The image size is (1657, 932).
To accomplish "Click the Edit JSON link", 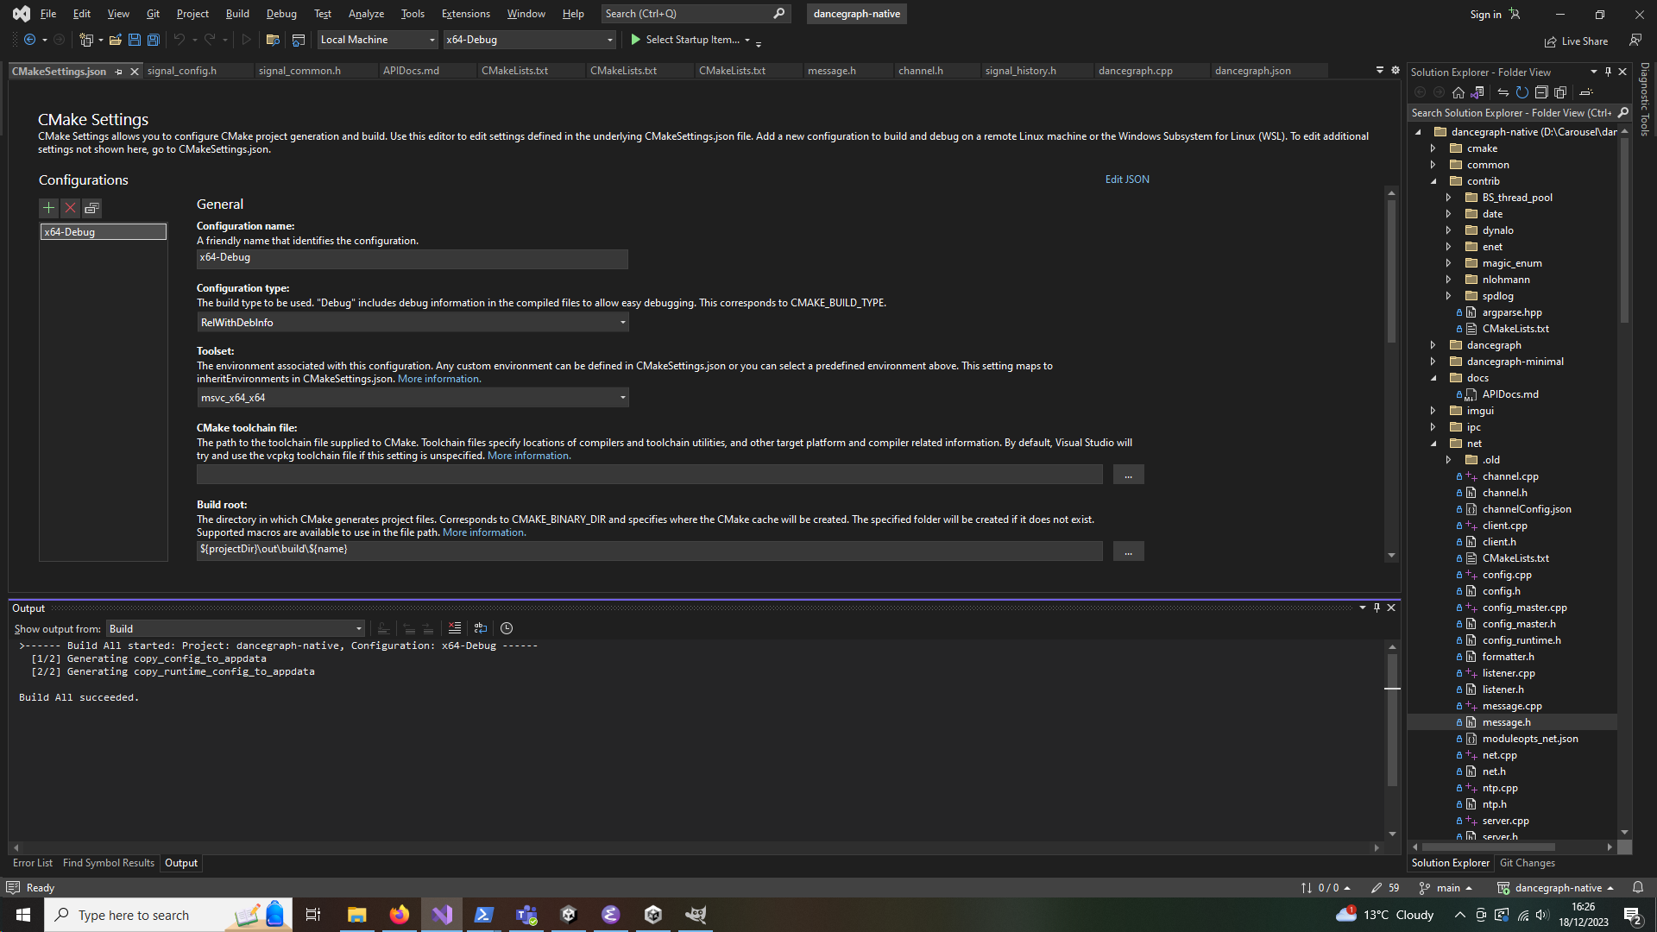I will click(1126, 179).
